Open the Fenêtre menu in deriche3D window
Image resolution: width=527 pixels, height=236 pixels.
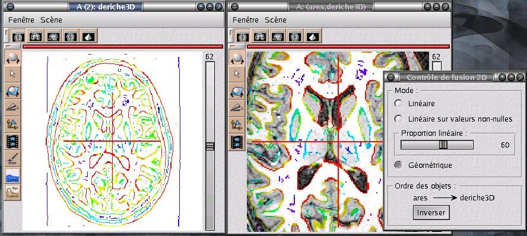click(x=21, y=20)
